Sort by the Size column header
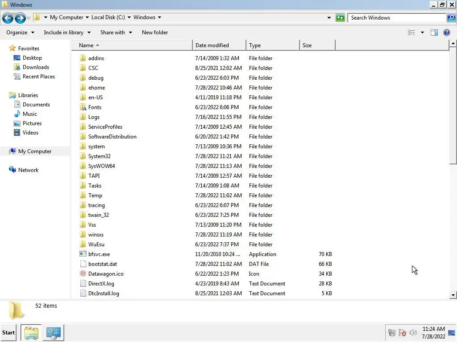The image size is (457, 342). (x=317, y=45)
